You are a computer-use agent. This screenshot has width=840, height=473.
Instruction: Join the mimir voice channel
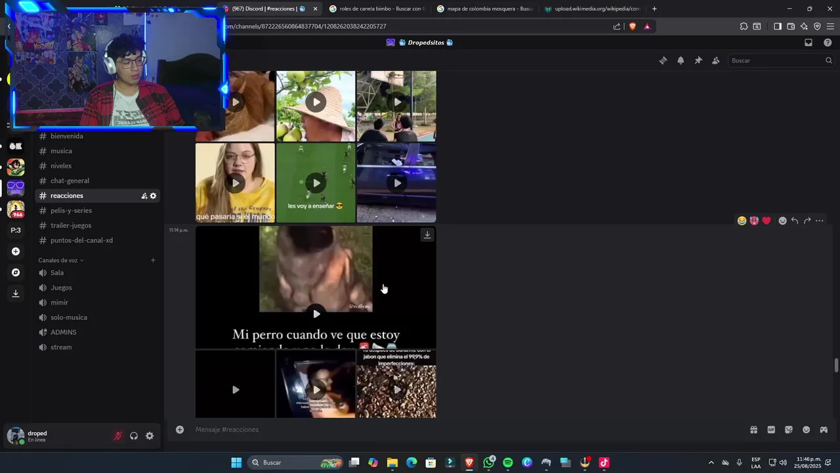coord(97,303)
